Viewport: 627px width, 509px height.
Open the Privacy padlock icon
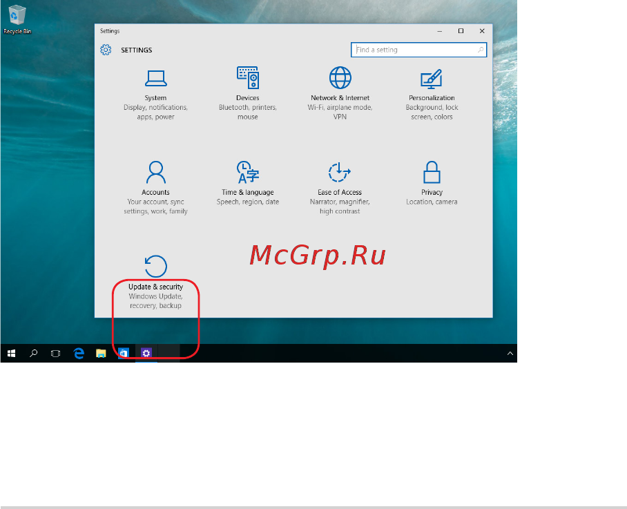432,173
